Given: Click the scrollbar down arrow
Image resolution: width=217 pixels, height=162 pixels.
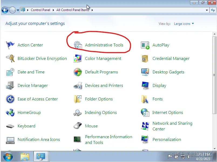Looking at the screenshot, I should [214, 148].
